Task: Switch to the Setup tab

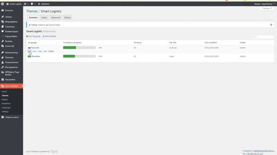Action: [x=44, y=18]
